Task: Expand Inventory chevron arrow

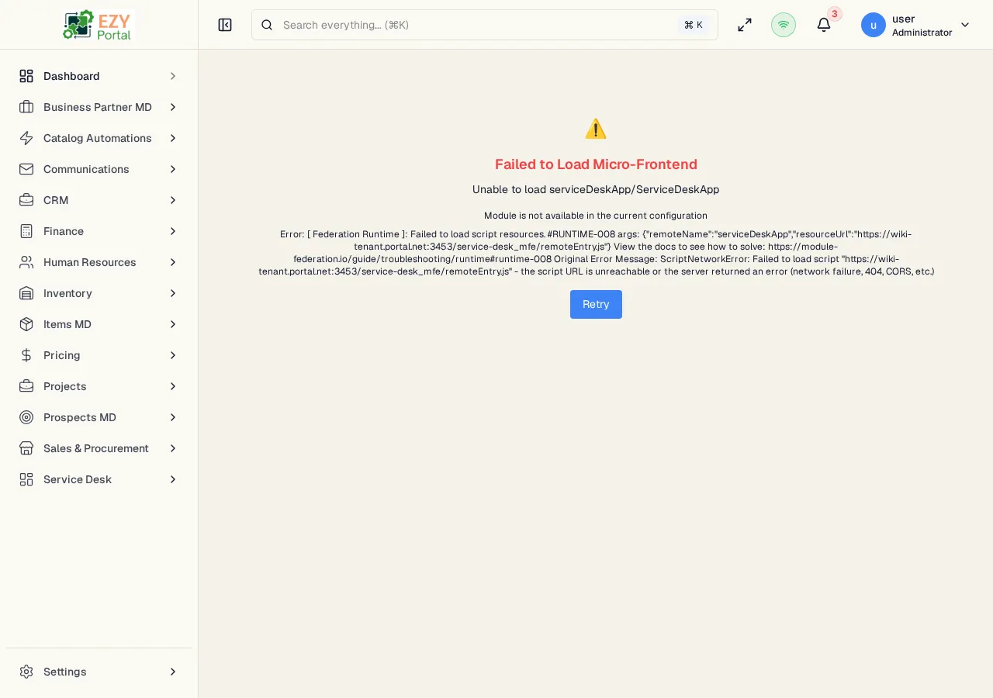Action: [x=173, y=293]
